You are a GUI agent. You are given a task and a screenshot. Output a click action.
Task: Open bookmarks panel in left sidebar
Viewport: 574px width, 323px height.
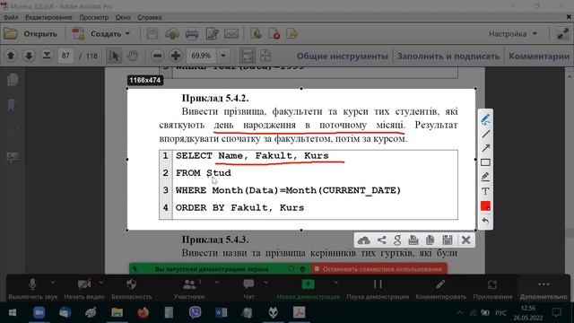click(13, 105)
